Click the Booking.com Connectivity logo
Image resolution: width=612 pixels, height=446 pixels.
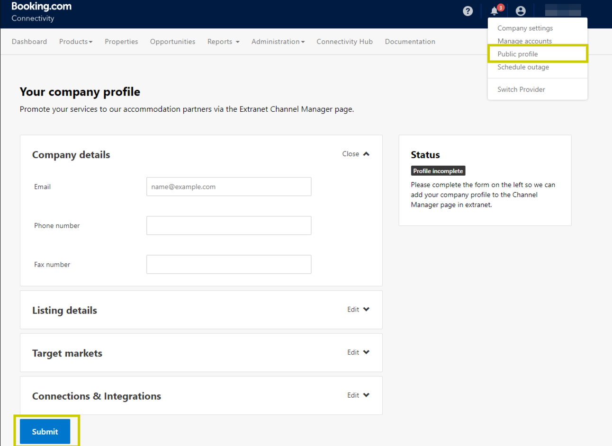pyautogui.click(x=41, y=12)
